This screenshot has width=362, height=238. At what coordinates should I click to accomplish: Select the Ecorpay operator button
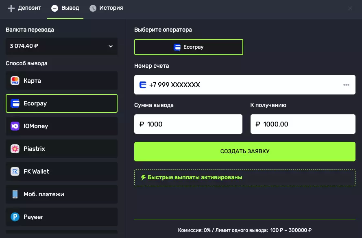point(188,47)
